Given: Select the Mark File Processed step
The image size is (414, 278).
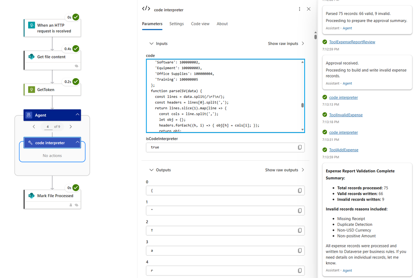Looking at the screenshot, I should point(52,199).
